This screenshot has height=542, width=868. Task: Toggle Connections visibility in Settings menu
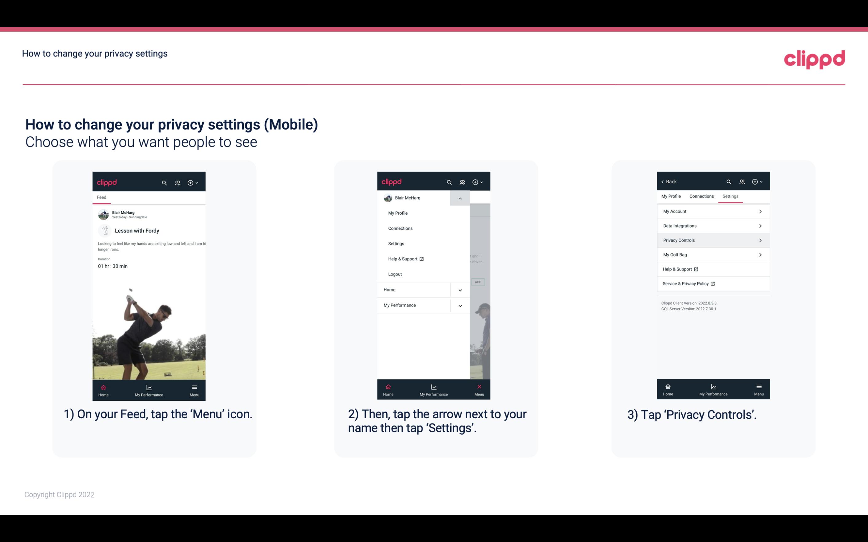[x=700, y=196]
